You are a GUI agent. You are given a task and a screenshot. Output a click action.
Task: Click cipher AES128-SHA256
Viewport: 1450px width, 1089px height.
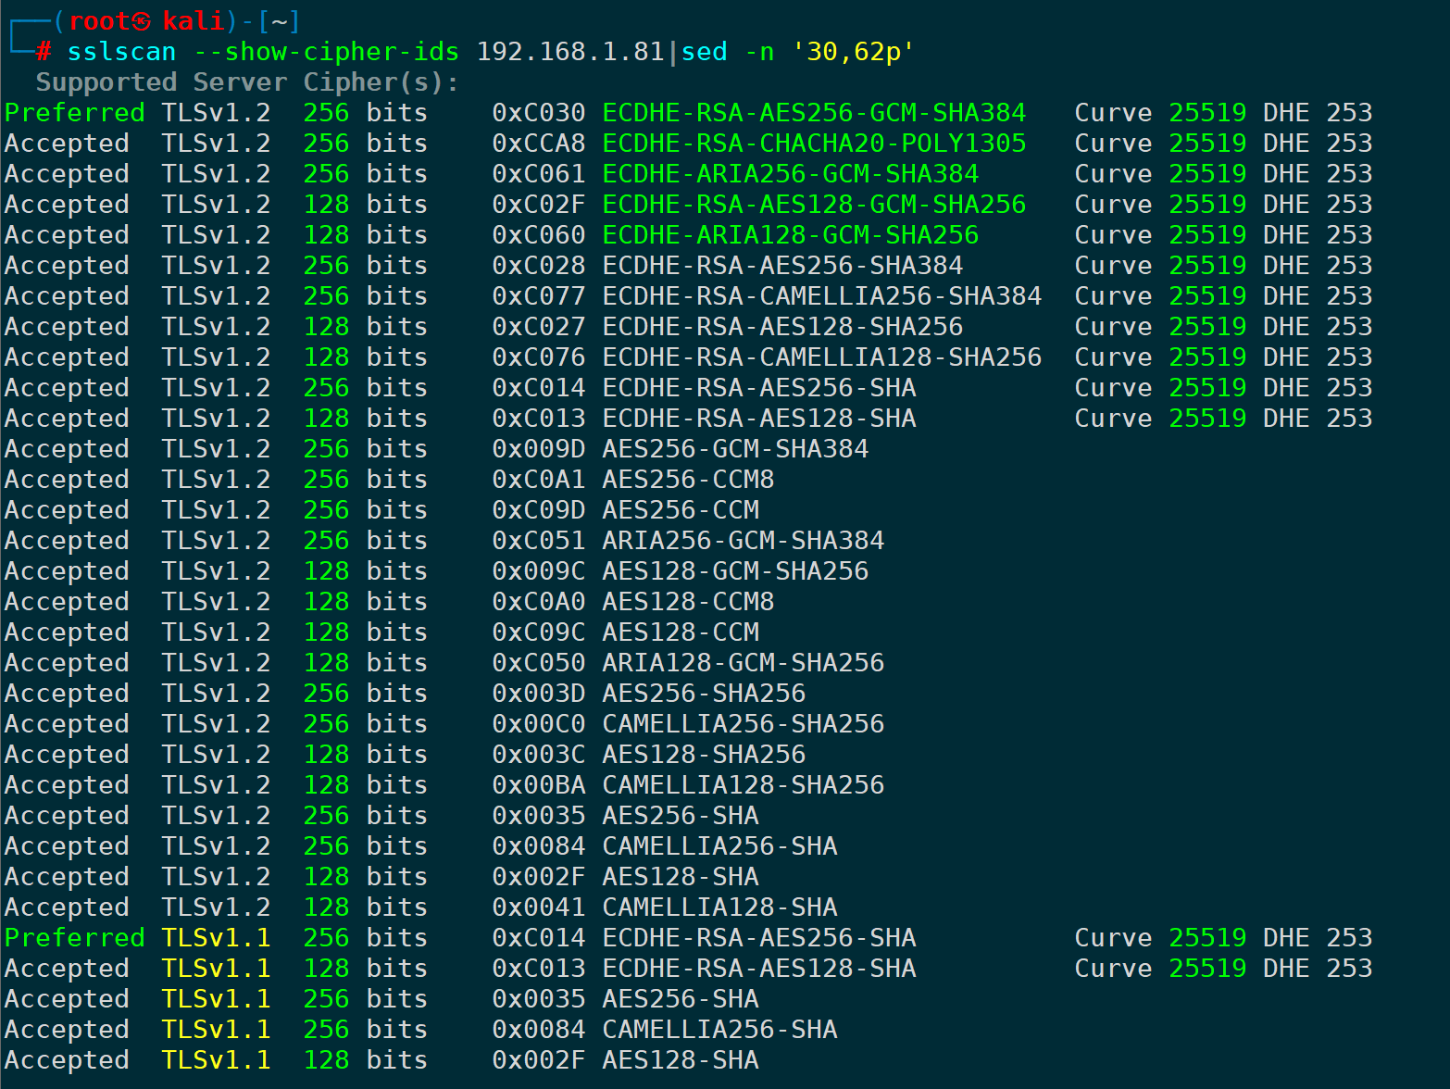click(x=704, y=755)
